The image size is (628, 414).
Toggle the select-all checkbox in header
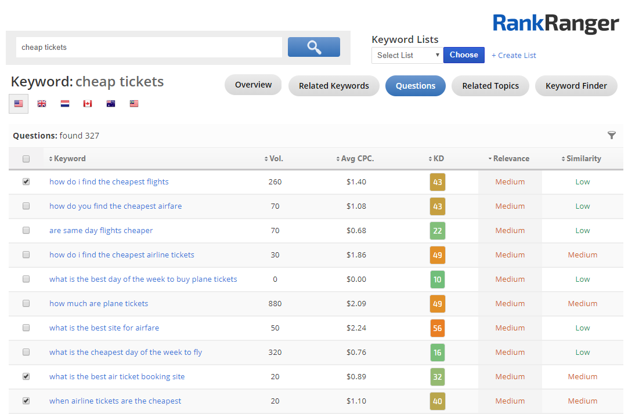[x=26, y=159]
